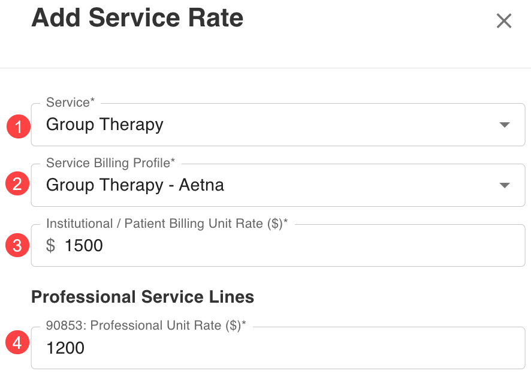Click the dollar sign in billing rate field
Image resolution: width=531 pixels, height=374 pixels.
(x=51, y=245)
